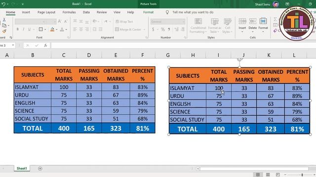Select column G header
316x177 pixels.
click(x=168, y=55)
